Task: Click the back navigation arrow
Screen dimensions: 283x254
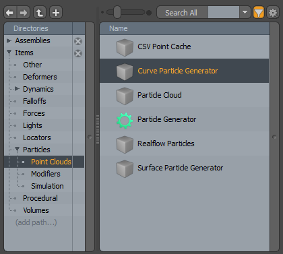Action: [x=10, y=13]
